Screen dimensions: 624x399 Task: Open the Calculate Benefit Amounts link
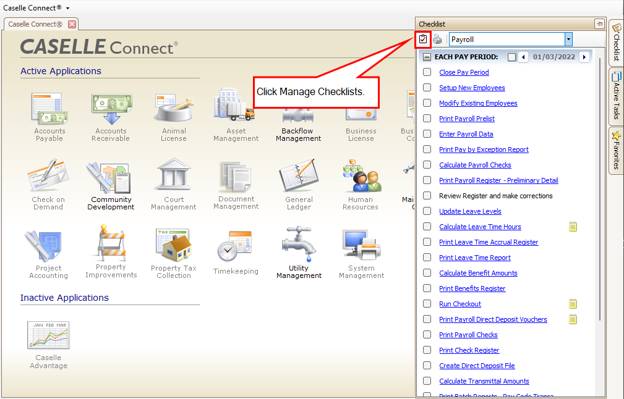(x=478, y=273)
